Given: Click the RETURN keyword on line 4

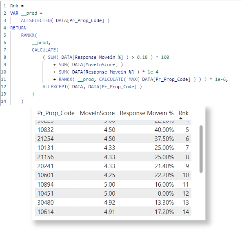Looking at the screenshot, I should [18, 28].
